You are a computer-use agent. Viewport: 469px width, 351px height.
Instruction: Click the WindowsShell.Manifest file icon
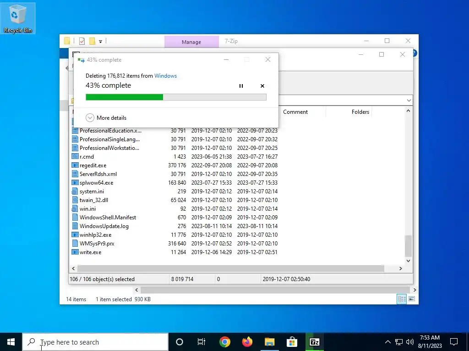tap(75, 217)
